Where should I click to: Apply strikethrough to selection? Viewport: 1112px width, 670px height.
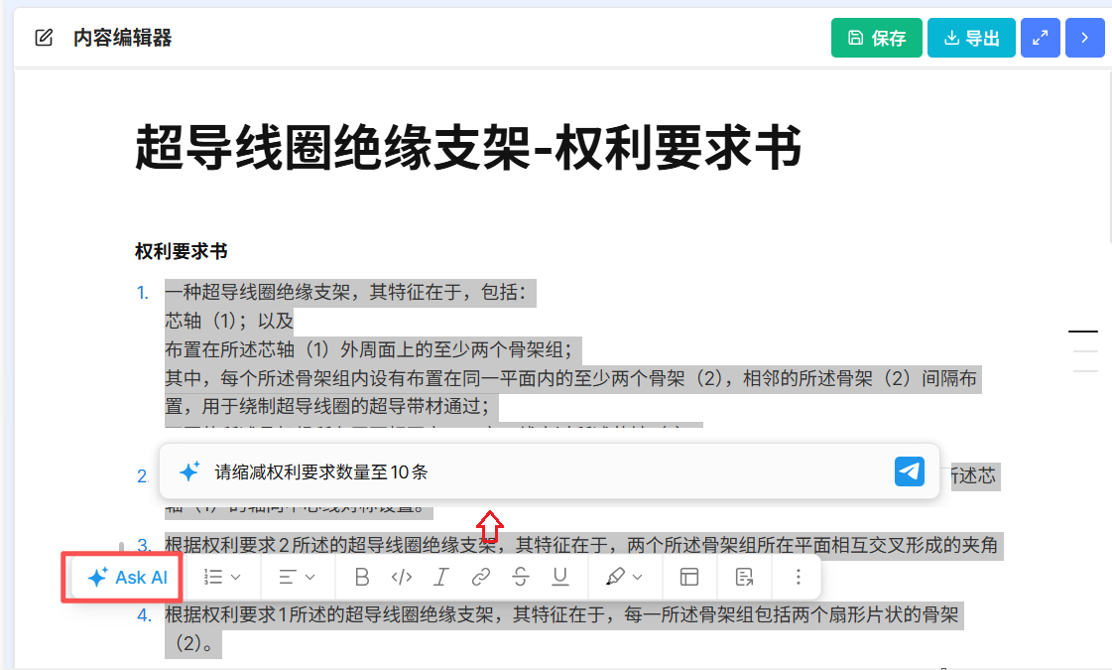(x=521, y=577)
